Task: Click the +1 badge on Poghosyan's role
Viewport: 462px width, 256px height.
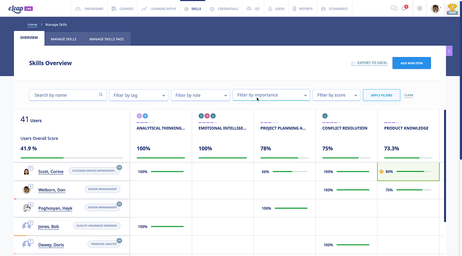Action: tap(119, 204)
